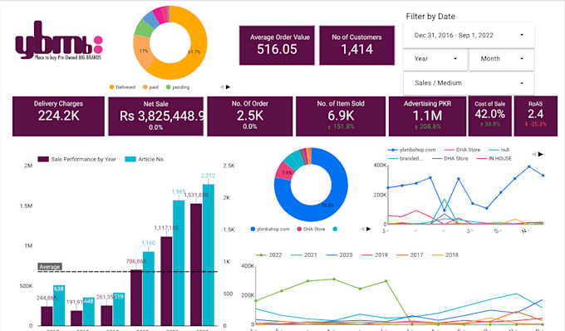565x331 pixels.
Task: Advance the sales-medium line chart legend forward
Action: click(541, 155)
